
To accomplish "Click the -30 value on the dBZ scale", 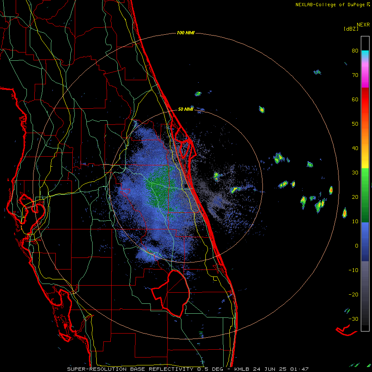I will [353, 319].
